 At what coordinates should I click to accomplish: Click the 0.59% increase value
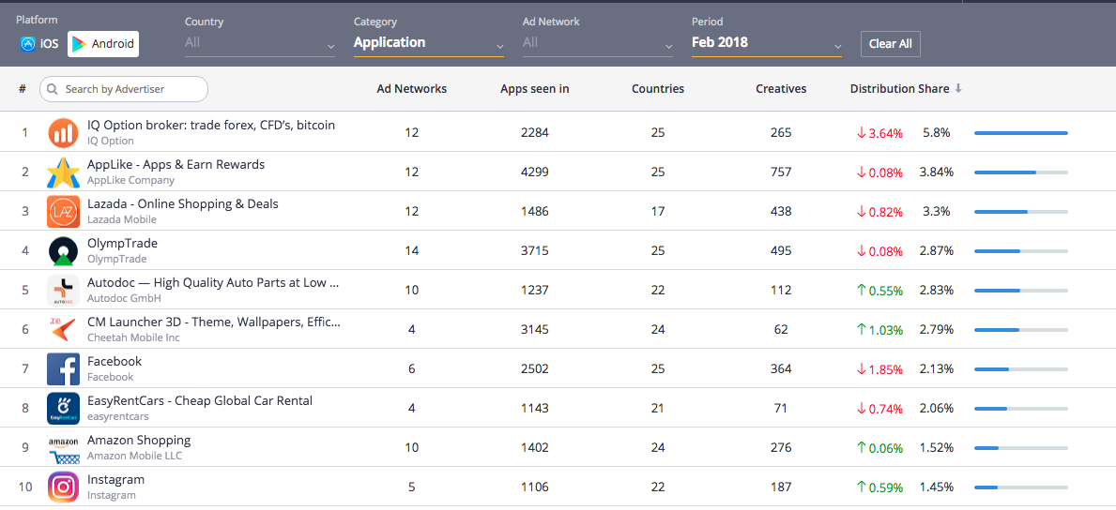879,487
